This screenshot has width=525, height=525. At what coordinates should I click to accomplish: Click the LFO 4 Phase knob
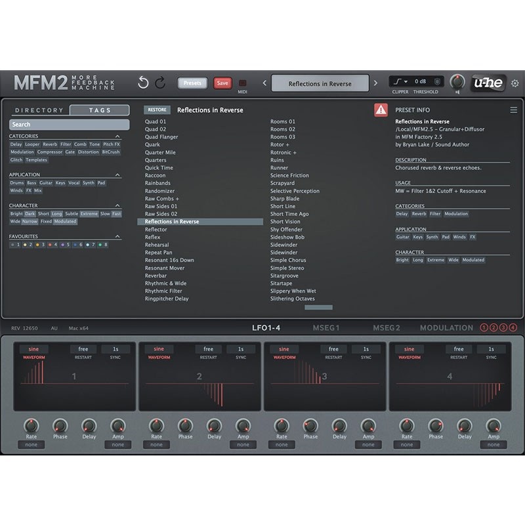click(436, 425)
